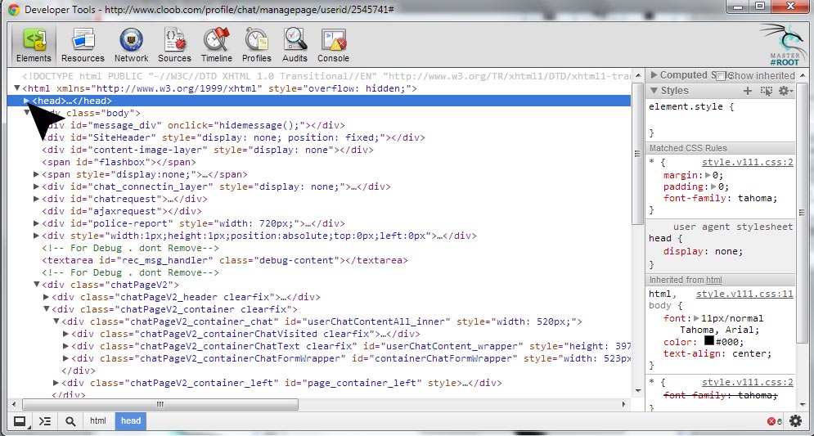Open the Sources panel

tap(174, 45)
